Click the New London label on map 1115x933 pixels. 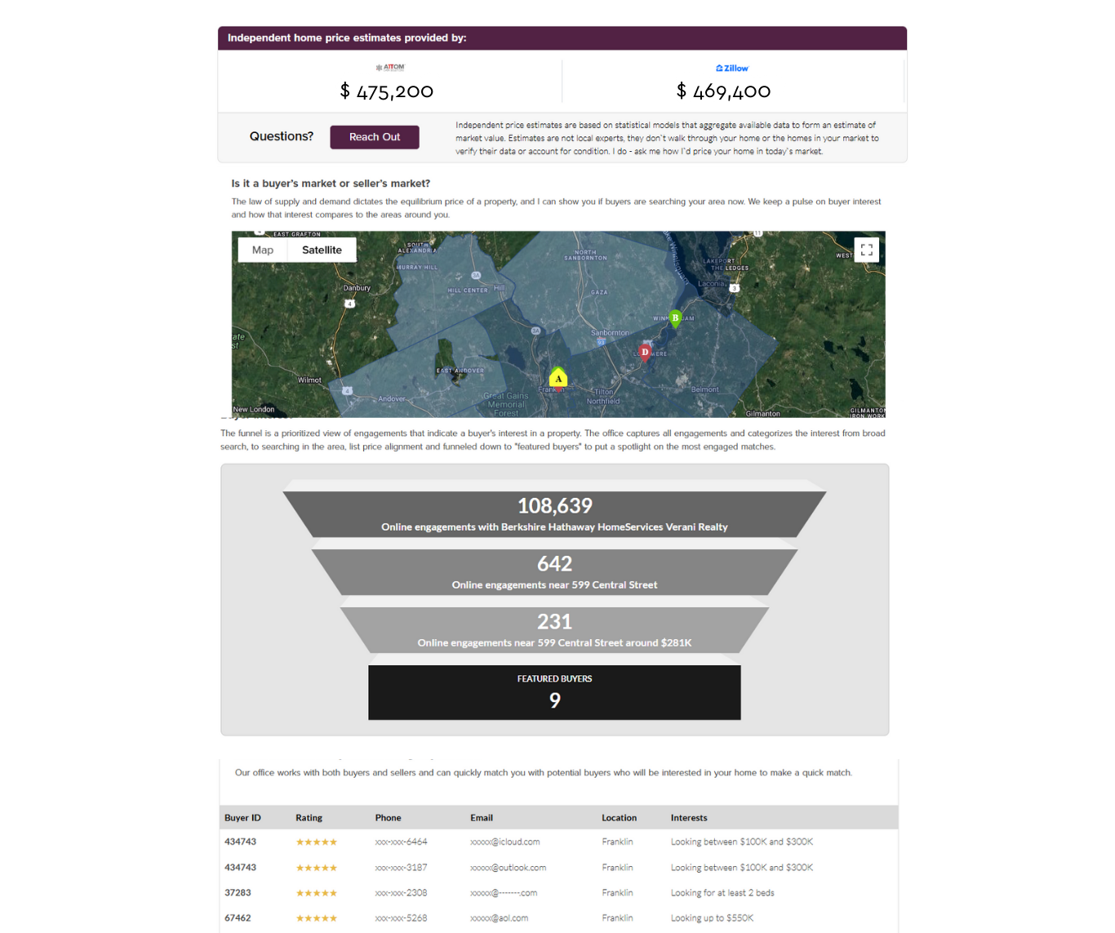(x=254, y=410)
